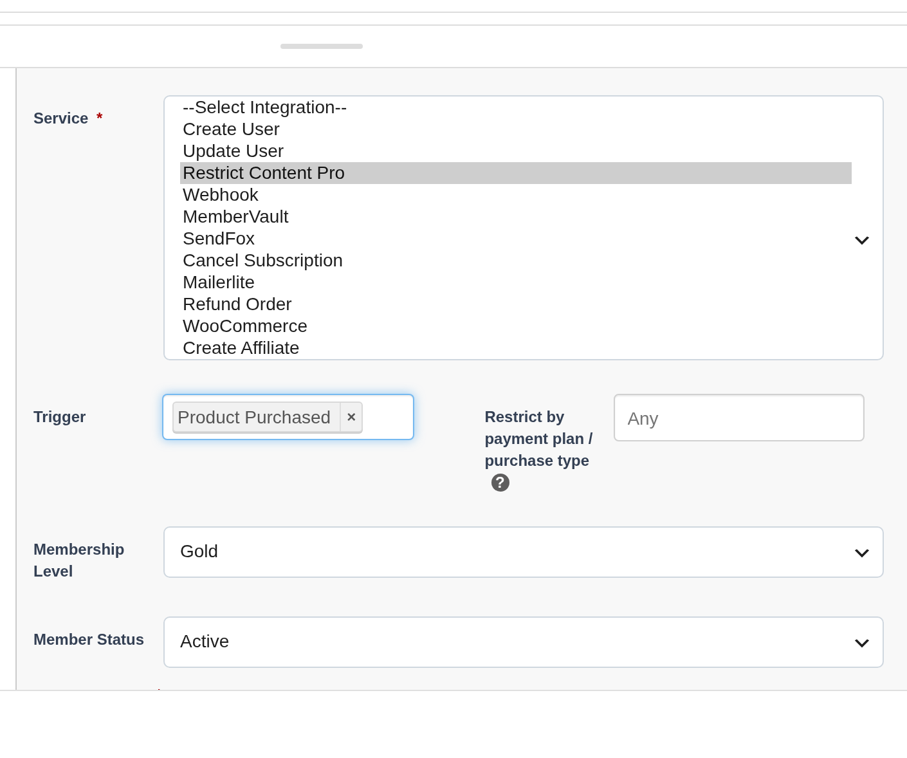
Task: Select WooCommerce integration option
Action: point(516,326)
